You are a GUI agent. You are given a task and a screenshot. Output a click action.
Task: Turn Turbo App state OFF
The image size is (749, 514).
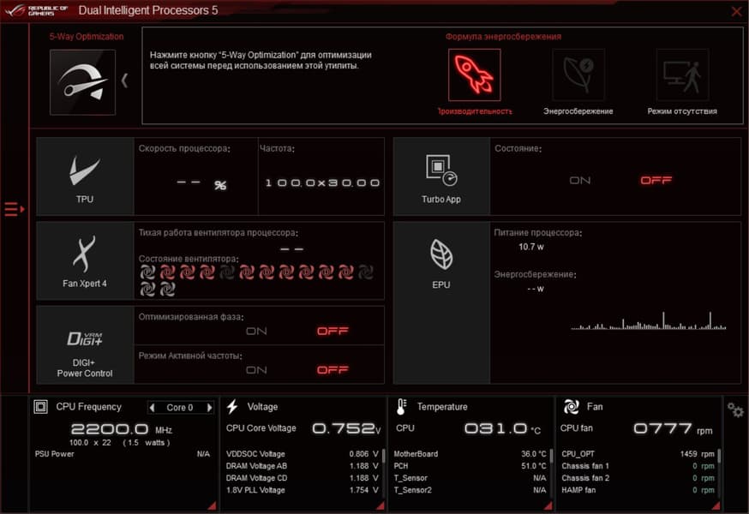(656, 181)
